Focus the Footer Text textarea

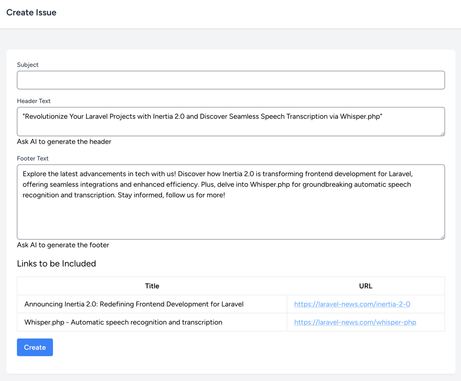pos(231,202)
